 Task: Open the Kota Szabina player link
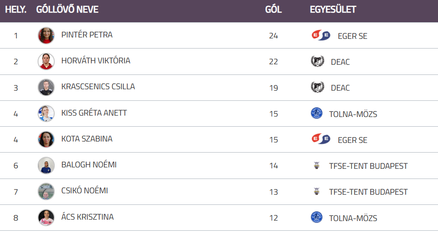click(x=87, y=139)
